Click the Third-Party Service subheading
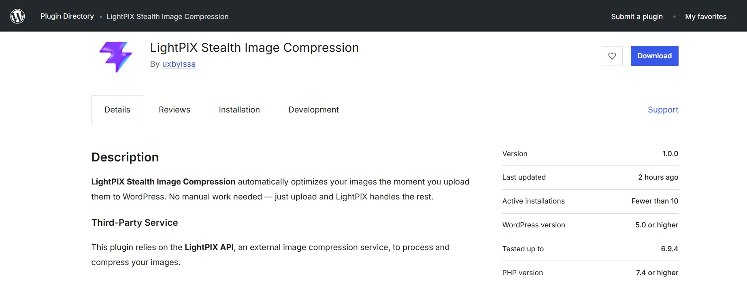Screen dimensions: 747x282 coord(134,223)
